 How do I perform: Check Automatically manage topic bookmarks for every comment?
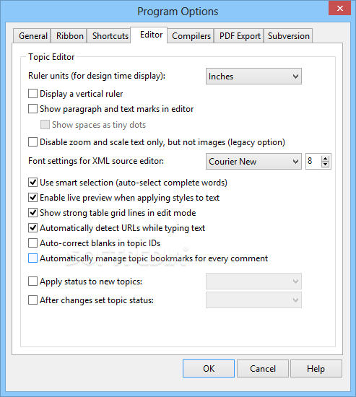[32, 258]
